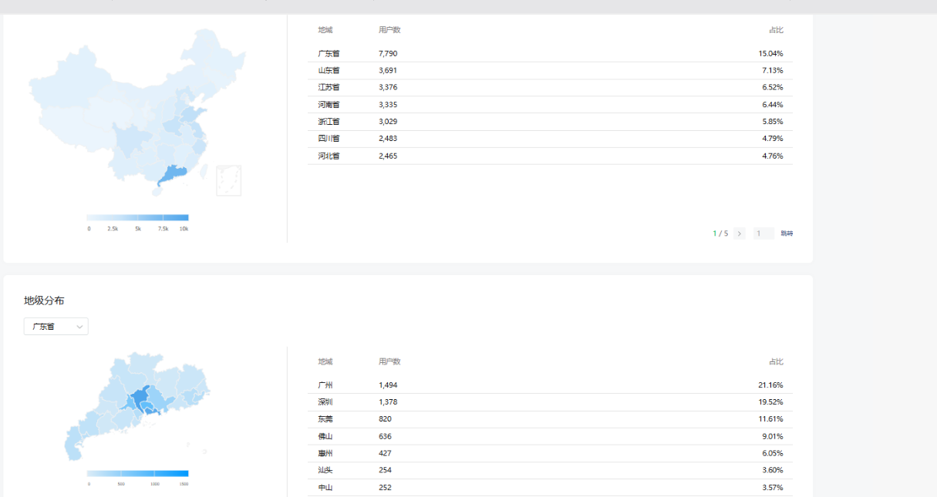Go to next page of province table
937x497 pixels.
(x=739, y=233)
